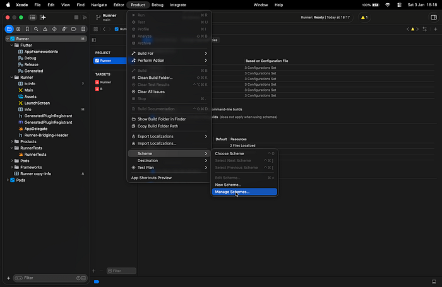Click the Stop square toolbar button
Viewport: 442px width, 287px height.
(x=76, y=17)
